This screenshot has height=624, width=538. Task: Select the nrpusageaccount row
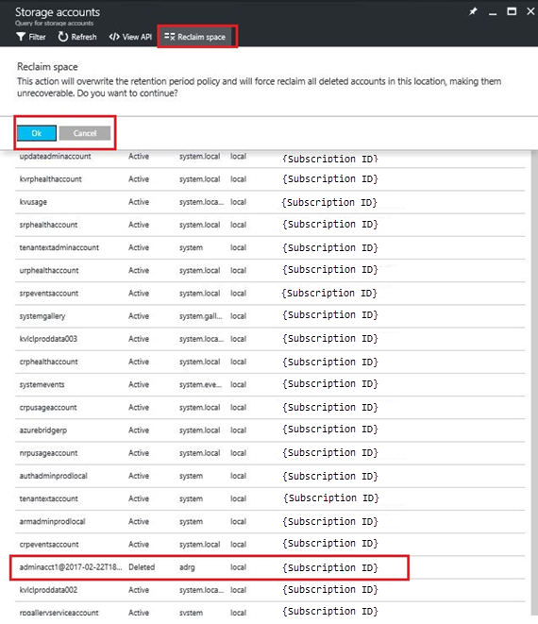click(270, 453)
